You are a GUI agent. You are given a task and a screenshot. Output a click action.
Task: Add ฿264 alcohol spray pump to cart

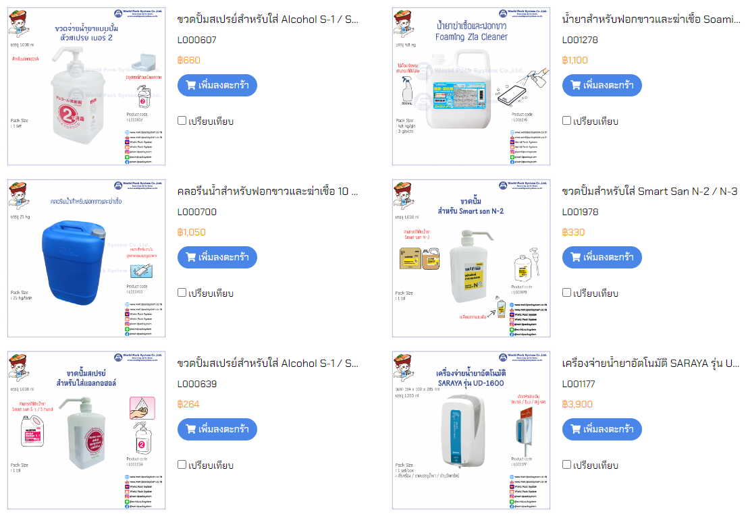tap(217, 429)
